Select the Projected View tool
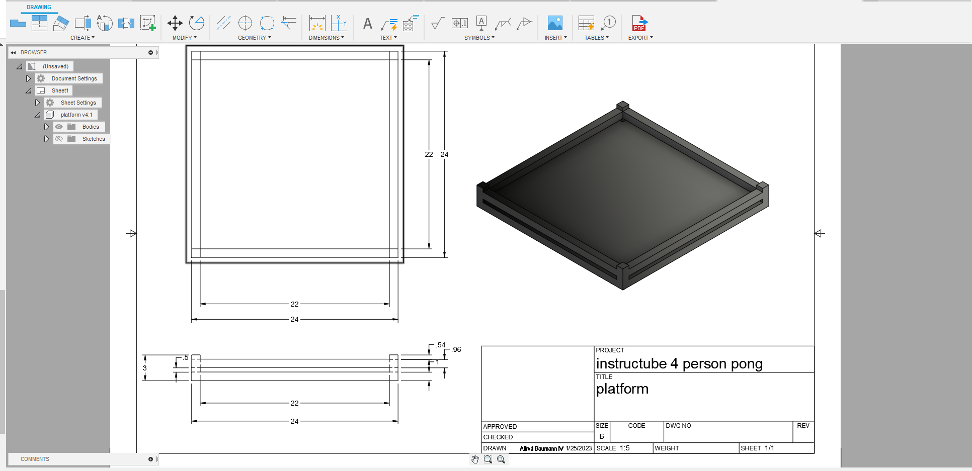The height and width of the screenshot is (471, 972). pos(39,23)
